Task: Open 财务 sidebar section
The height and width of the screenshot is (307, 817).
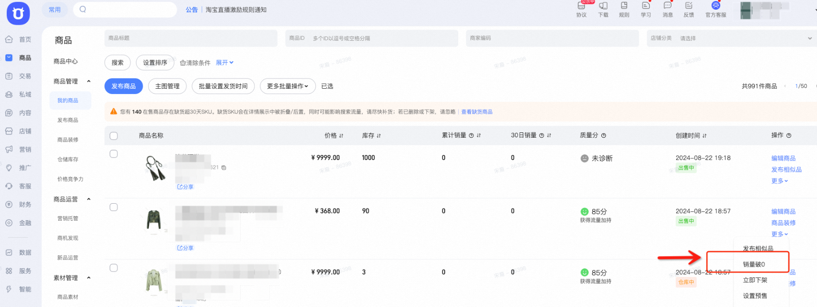Action: [x=18, y=205]
